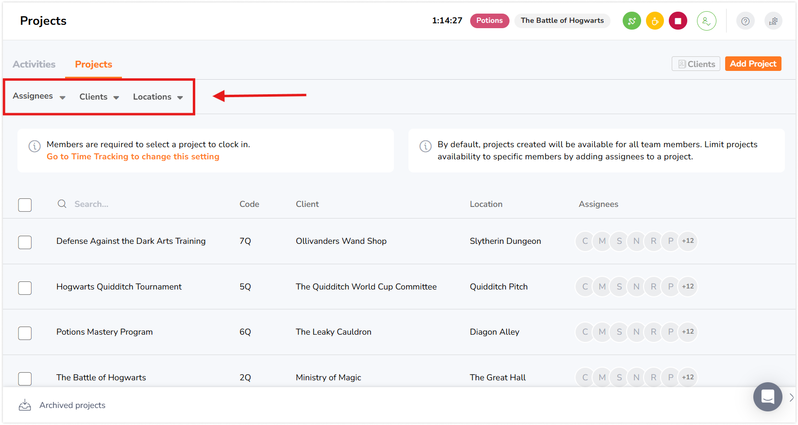The image size is (798, 425).
Task: Click assignee M in Defense Against Dark Arts row
Action: tap(602, 241)
